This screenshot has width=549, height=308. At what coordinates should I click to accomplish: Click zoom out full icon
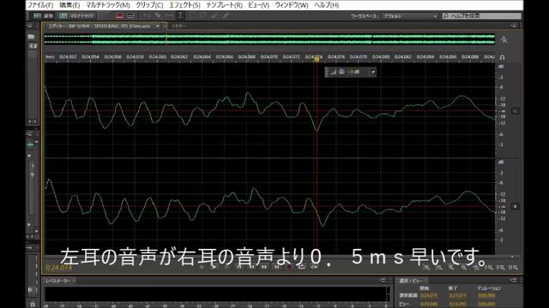(x=476, y=268)
